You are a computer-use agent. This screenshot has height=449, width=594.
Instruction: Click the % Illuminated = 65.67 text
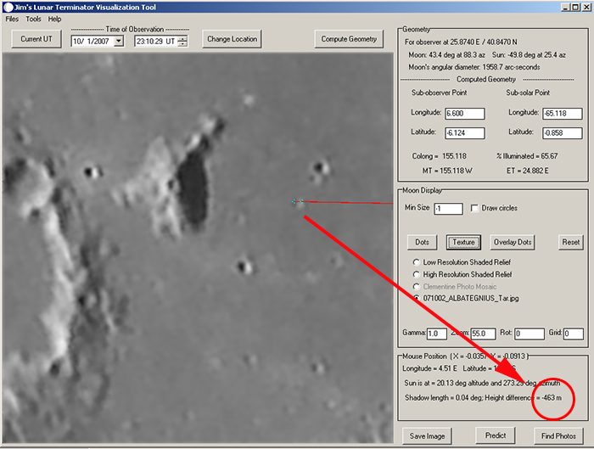tap(527, 156)
